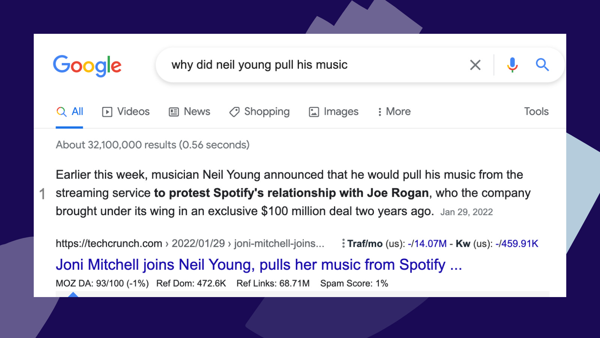Open the Tools options
This screenshot has width=600, height=338.
click(536, 112)
